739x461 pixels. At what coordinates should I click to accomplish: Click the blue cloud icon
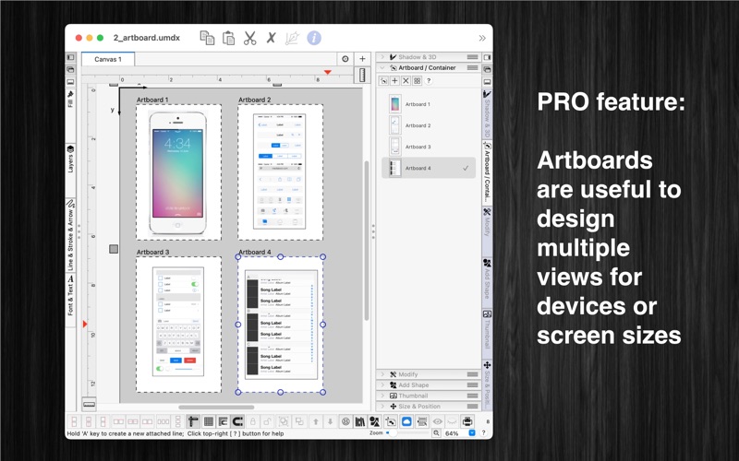click(x=406, y=421)
